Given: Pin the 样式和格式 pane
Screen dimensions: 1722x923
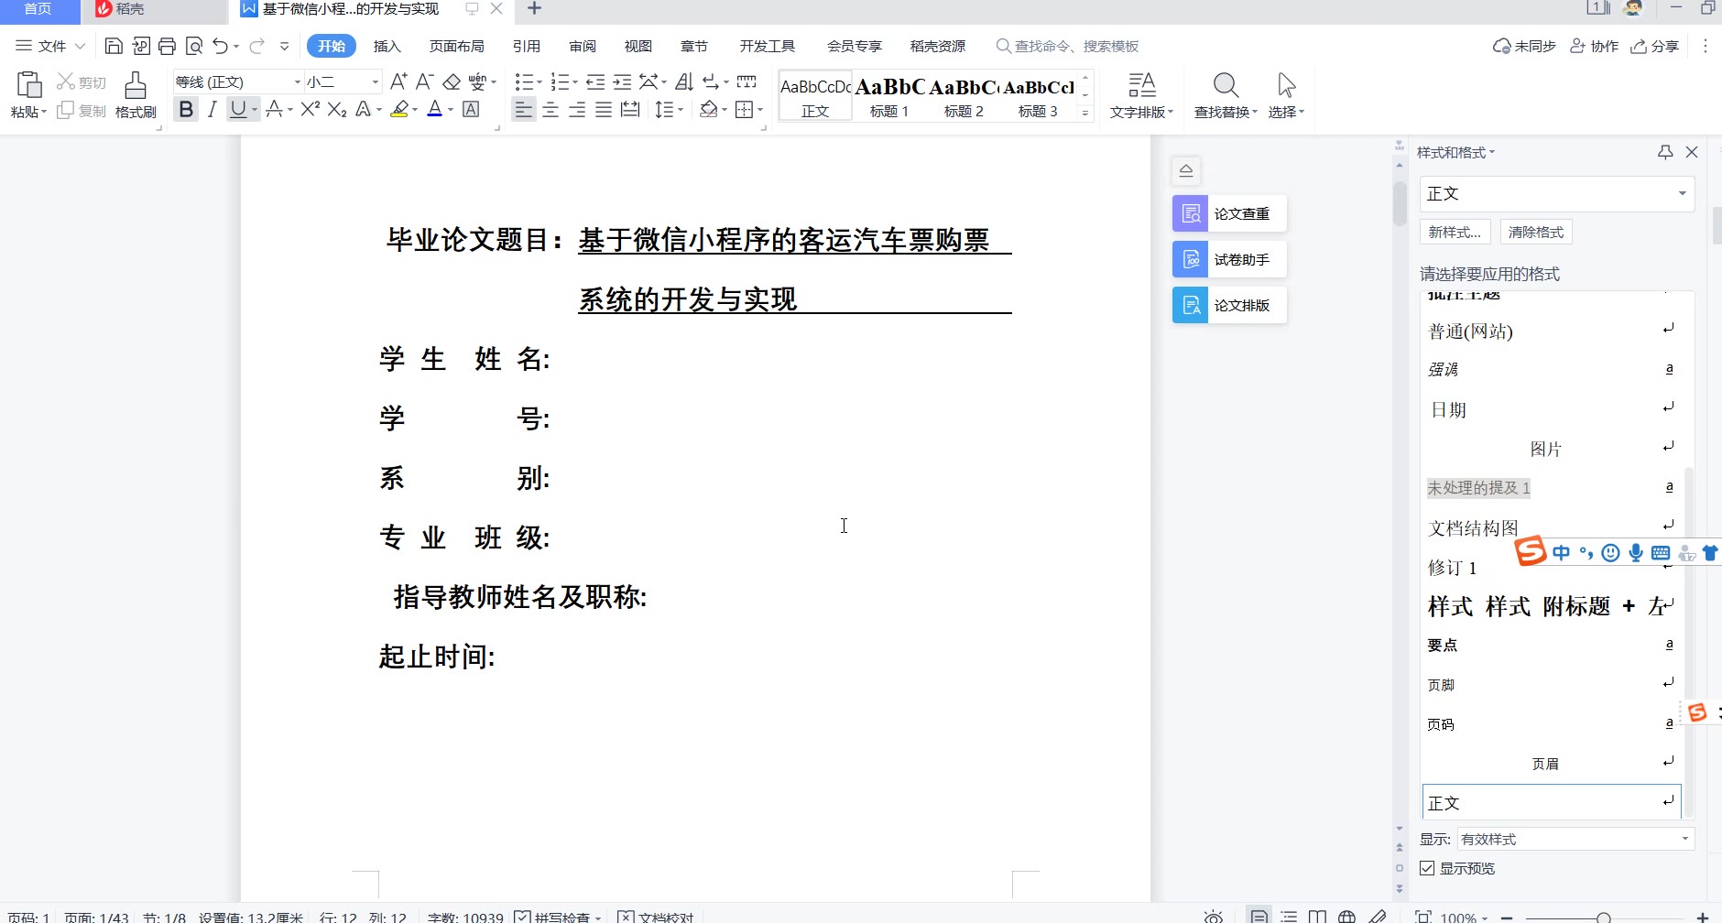Looking at the screenshot, I should click(x=1665, y=152).
